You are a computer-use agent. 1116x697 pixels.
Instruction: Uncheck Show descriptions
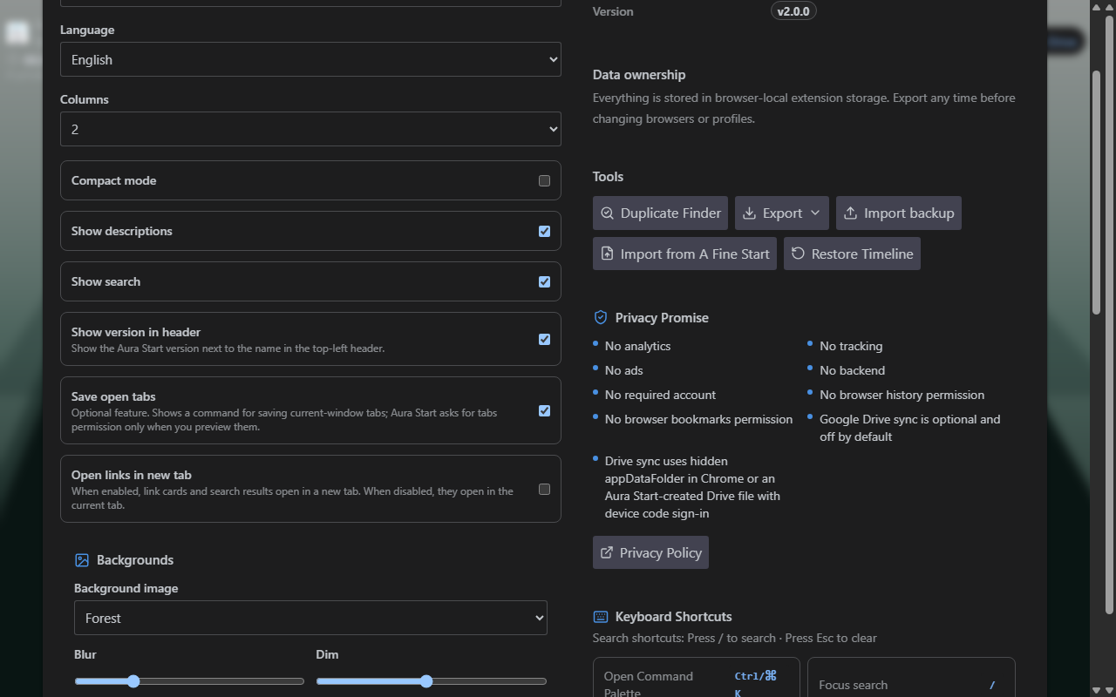pos(544,231)
